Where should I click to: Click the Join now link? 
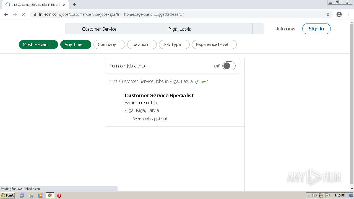click(x=285, y=29)
